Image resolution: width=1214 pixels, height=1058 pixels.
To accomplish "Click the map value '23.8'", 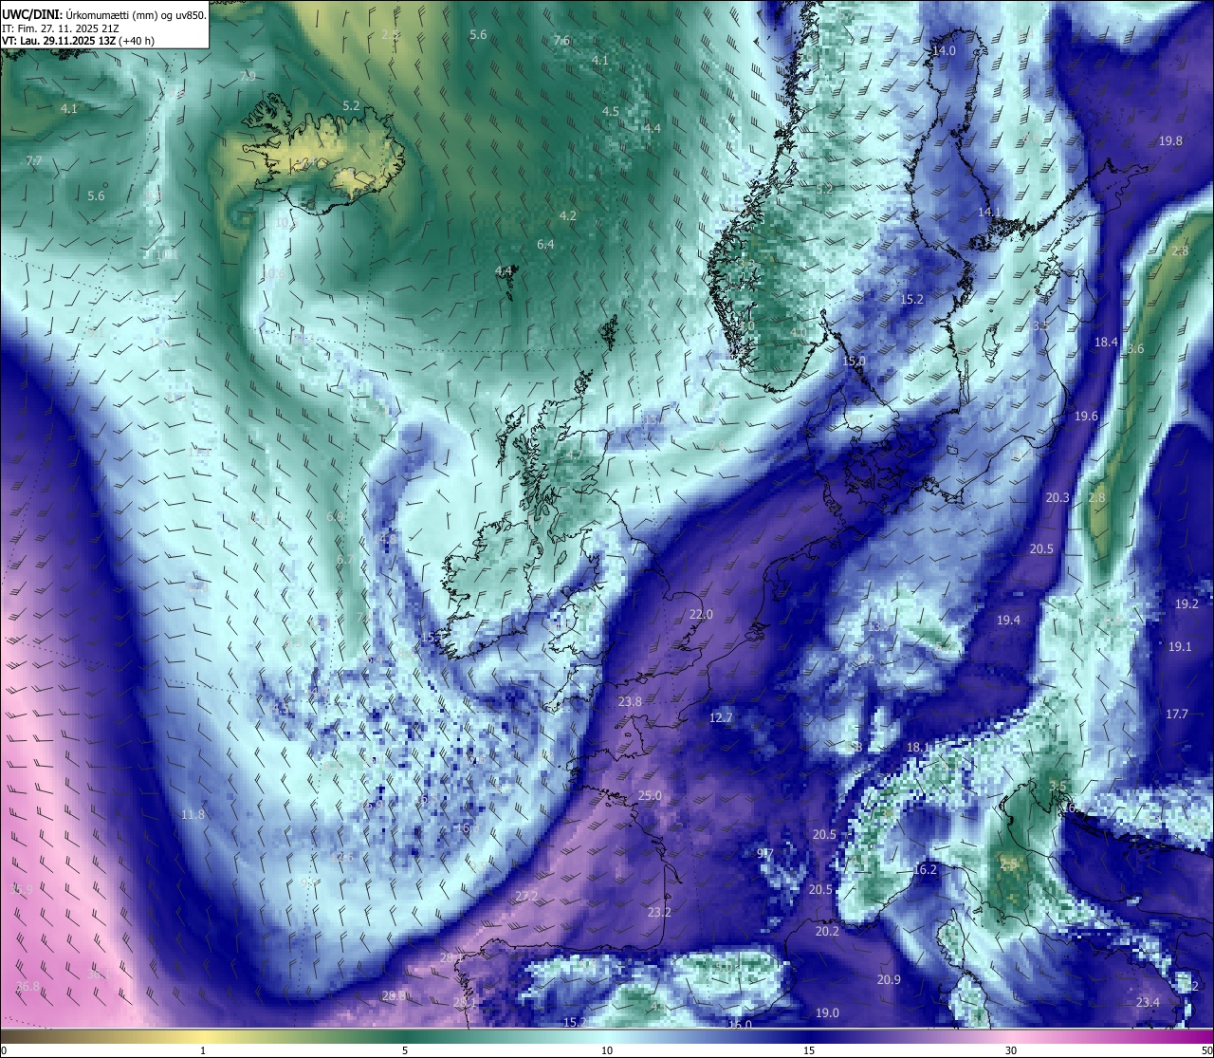I will pyautogui.click(x=630, y=701).
